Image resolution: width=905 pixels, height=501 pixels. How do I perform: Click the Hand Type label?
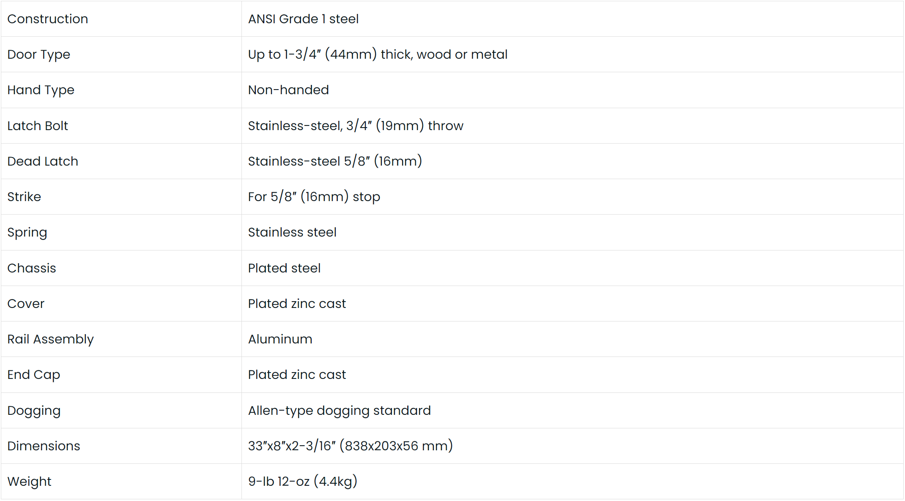point(41,90)
